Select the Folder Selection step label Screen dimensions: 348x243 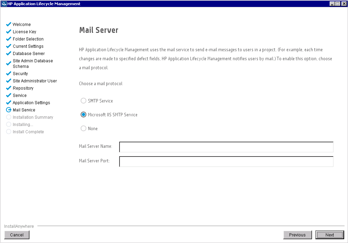[28, 39]
